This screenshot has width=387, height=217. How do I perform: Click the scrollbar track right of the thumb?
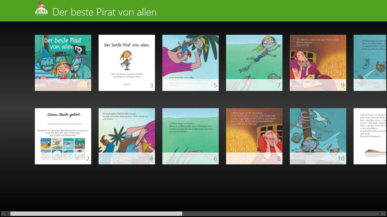(279, 214)
